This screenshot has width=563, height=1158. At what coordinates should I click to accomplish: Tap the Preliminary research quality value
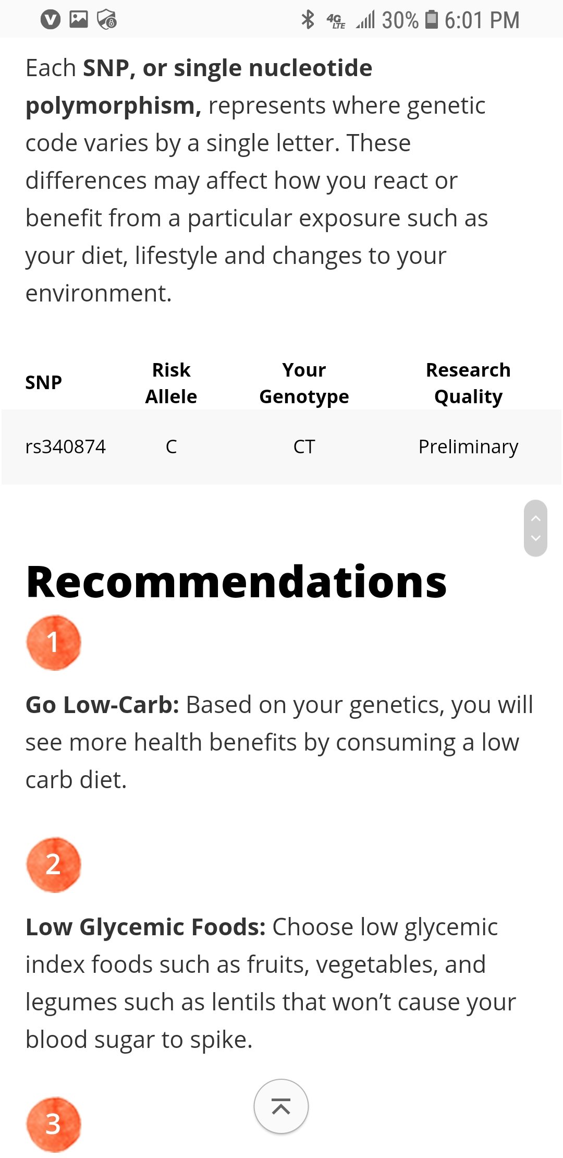coord(468,447)
